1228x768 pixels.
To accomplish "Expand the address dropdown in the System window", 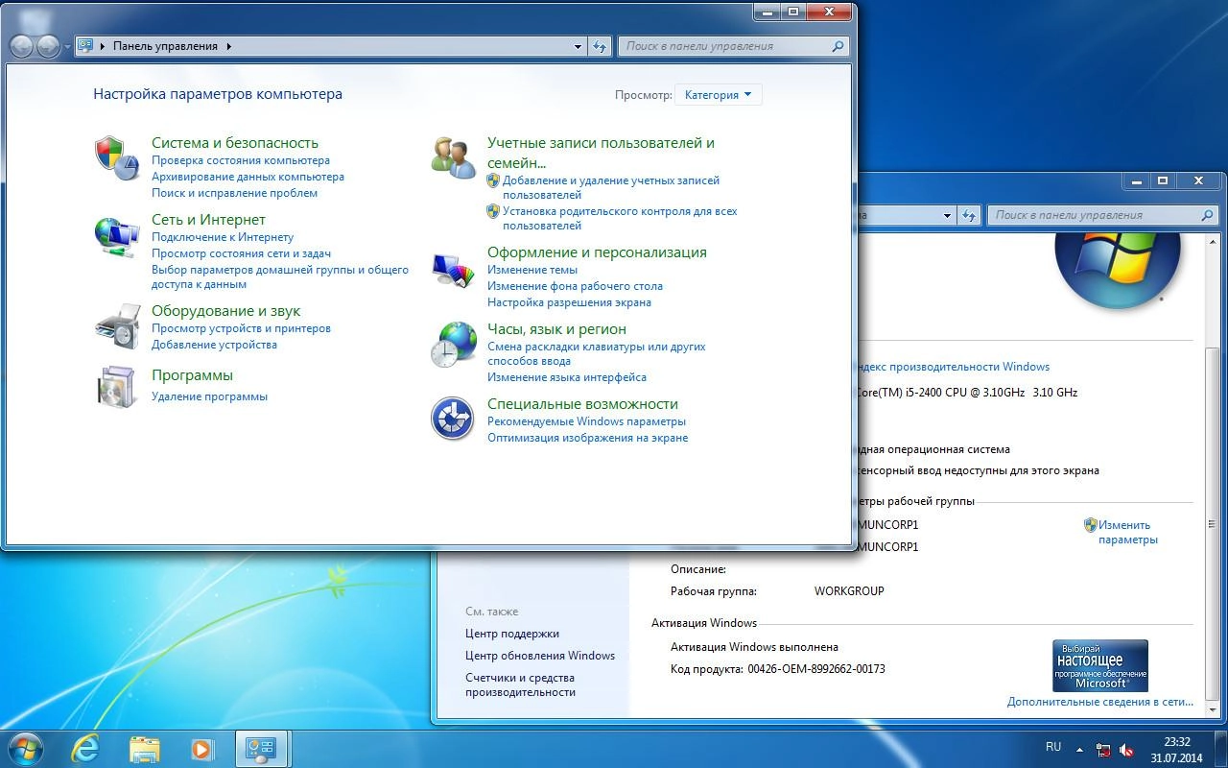I will coord(948,215).
